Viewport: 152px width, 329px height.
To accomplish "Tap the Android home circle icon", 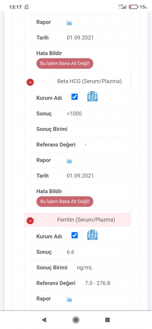I will coord(76,320).
